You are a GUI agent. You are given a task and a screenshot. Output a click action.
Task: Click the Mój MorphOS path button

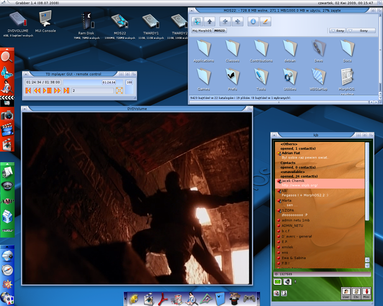click(x=202, y=30)
